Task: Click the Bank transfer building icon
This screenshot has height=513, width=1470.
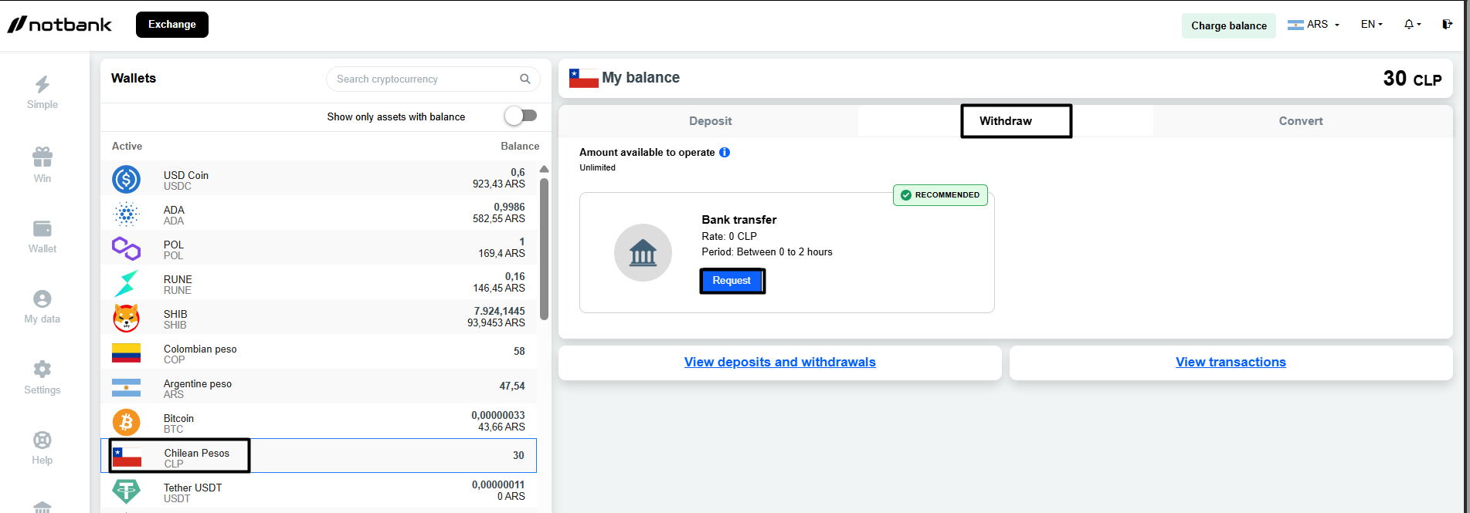Action: point(643,252)
